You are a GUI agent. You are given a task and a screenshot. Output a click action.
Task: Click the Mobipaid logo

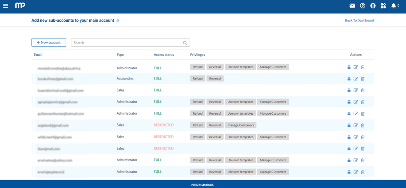click(x=20, y=5)
